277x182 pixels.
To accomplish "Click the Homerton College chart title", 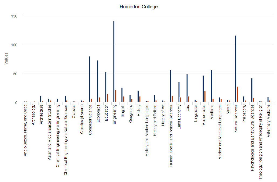I will 139,7.
